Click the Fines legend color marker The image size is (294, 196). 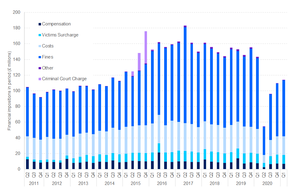coord(40,57)
